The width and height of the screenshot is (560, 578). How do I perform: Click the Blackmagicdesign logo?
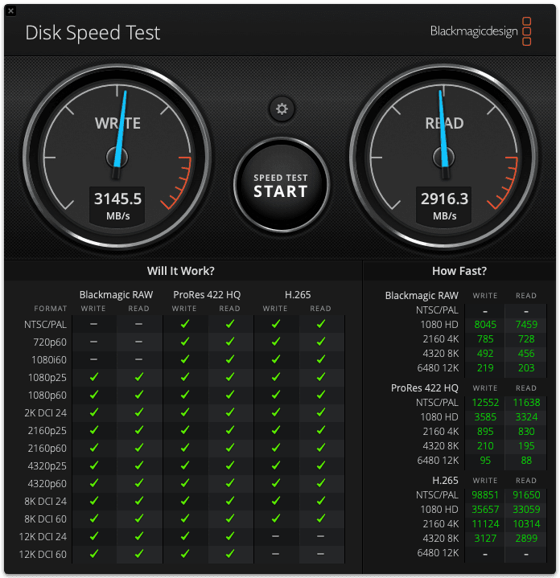[x=480, y=31]
